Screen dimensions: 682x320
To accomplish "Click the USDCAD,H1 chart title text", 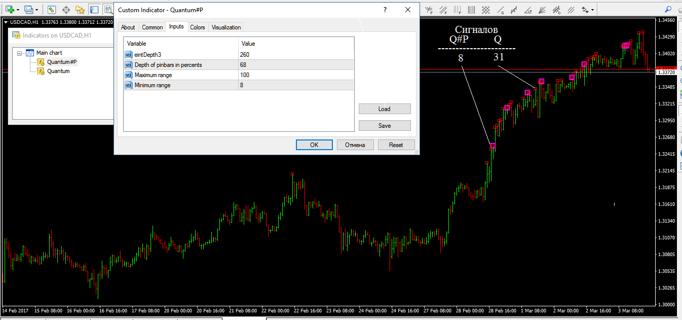I will [24, 22].
